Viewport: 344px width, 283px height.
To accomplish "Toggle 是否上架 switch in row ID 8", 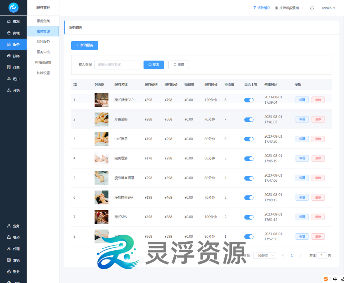I will click(249, 237).
